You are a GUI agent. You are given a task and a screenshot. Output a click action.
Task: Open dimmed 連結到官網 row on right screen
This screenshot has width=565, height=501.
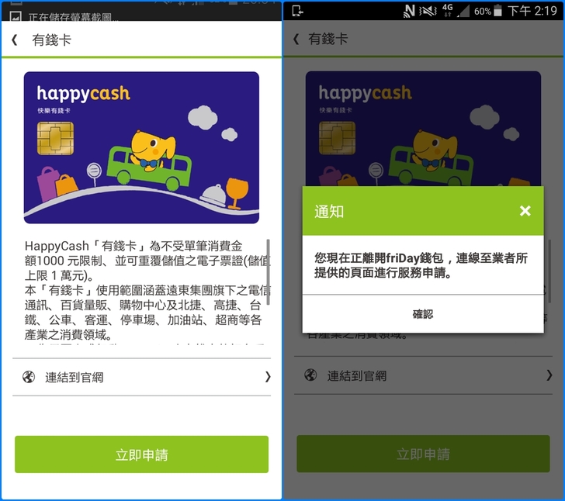(423, 375)
